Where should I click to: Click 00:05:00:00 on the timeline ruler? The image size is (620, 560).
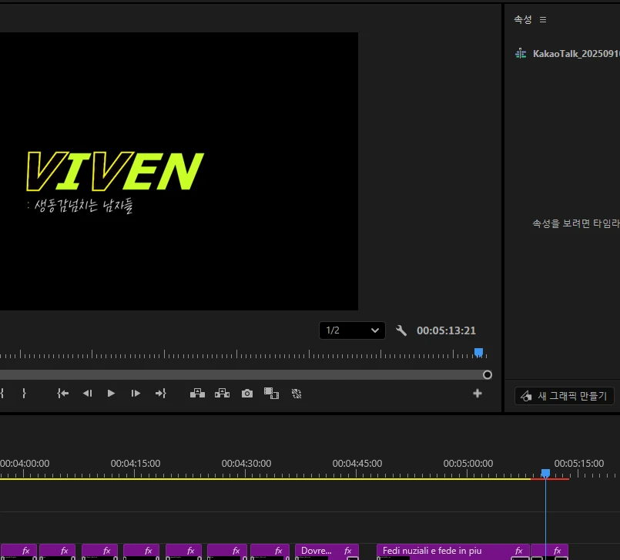coord(468,463)
